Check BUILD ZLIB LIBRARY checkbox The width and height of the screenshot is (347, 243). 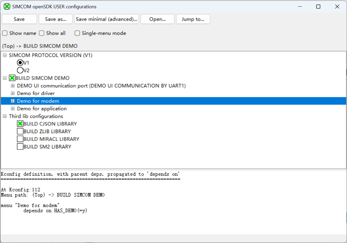click(20, 131)
